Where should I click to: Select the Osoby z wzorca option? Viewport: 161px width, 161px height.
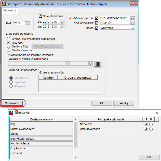[8, 50]
